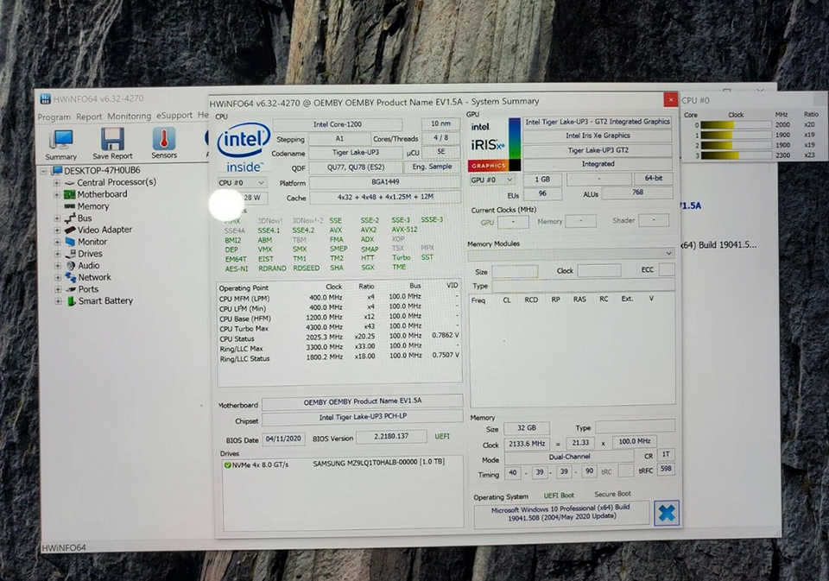Collapse the DESKTOP-47H0UB6 tree node
Screen dimensions: 829x581
[44, 171]
